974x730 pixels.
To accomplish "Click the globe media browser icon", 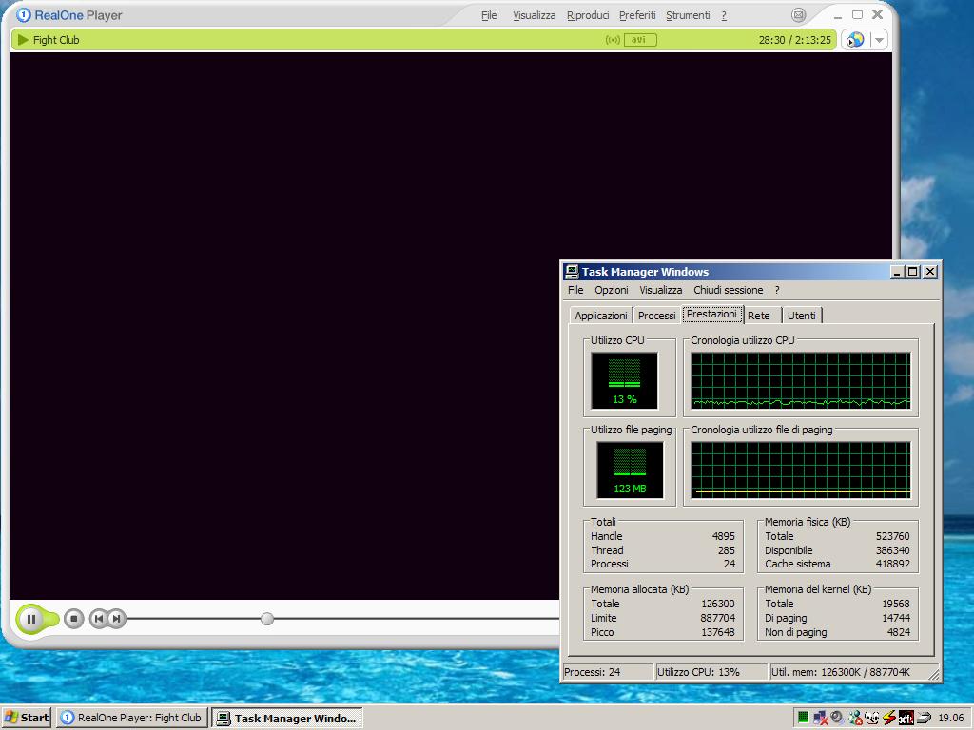I will coord(855,40).
